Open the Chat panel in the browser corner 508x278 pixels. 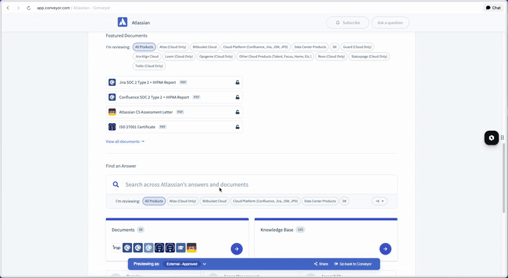pyautogui.click(x=493, y=8)
